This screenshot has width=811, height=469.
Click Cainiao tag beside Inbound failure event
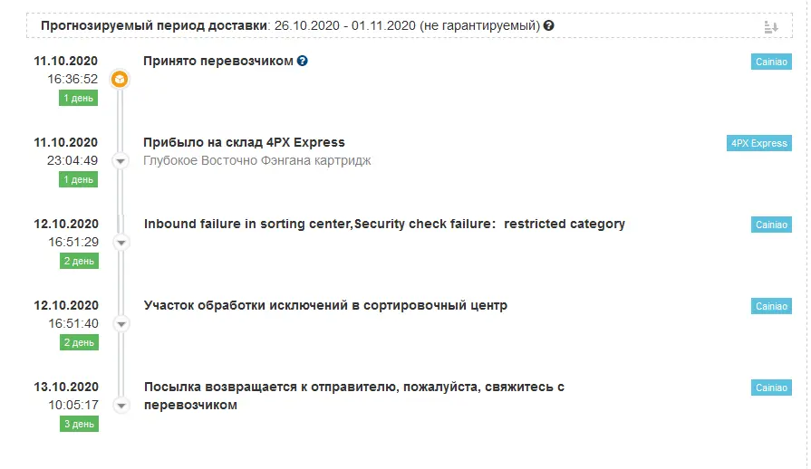[771, 225]
